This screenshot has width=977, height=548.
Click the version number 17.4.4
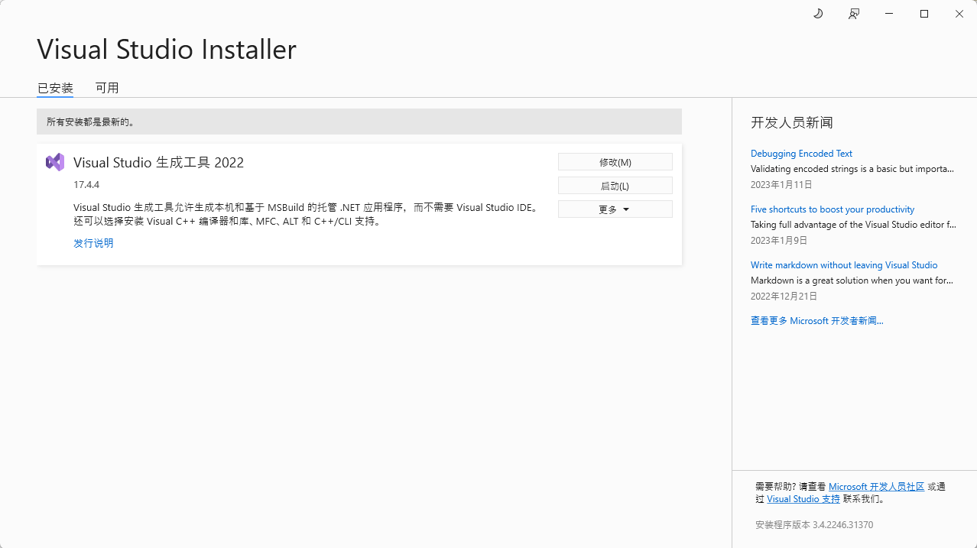coord(86,185)
